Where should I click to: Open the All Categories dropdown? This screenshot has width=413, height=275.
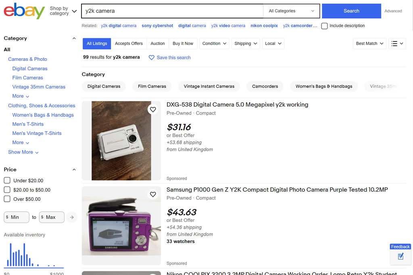pos(291,11)
